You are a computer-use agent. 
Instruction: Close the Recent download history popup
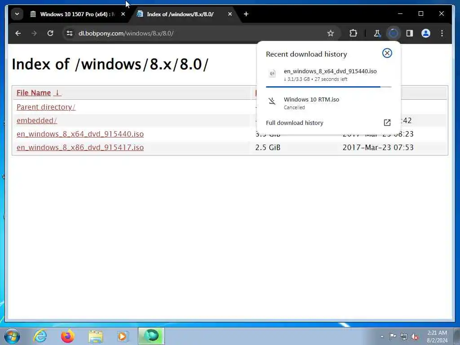[x=387, y=53]
